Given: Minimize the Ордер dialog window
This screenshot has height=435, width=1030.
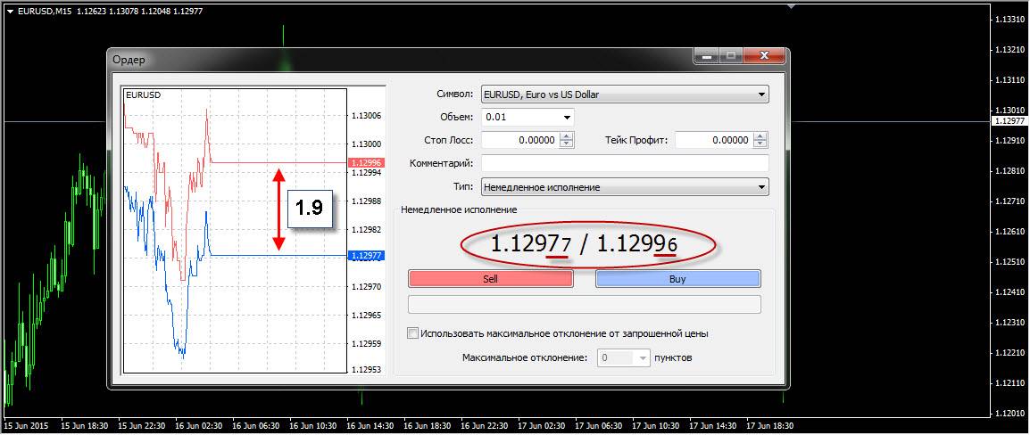Looking at the screenshot, I should tap(707, 57).
